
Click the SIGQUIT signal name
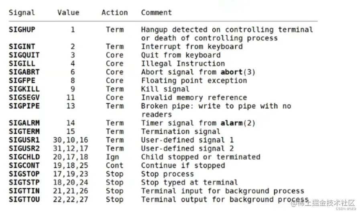[x=24, y=55]
